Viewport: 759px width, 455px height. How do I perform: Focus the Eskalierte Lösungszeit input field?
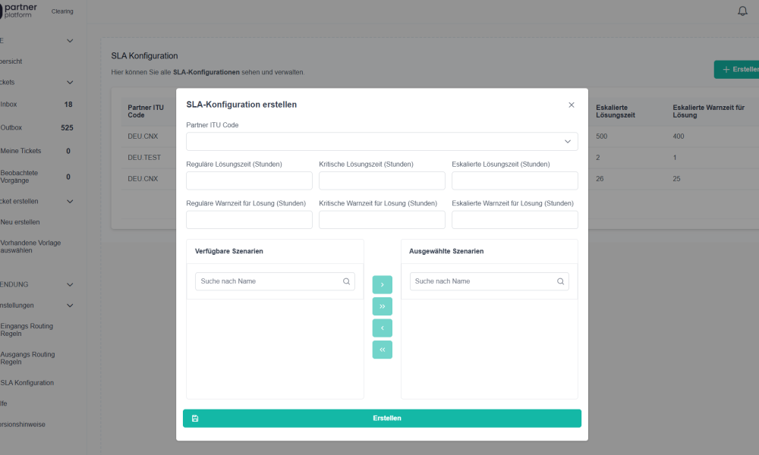point(515,180)
